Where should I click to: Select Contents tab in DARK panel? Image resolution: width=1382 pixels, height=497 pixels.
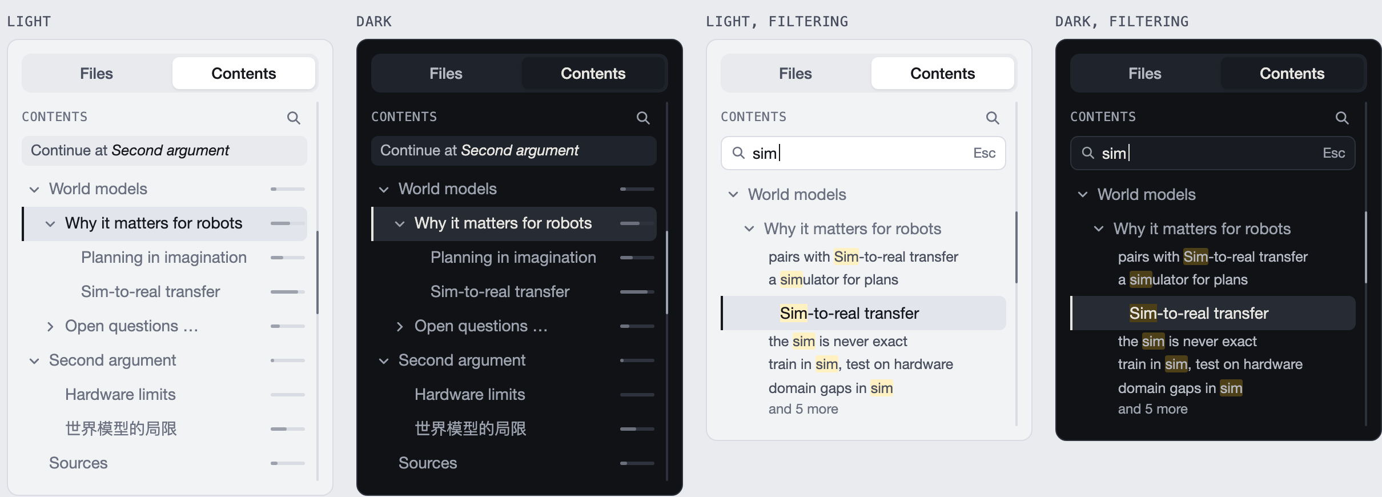(593, 73)
